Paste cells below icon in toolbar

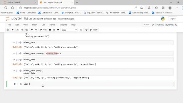(27, 30)
